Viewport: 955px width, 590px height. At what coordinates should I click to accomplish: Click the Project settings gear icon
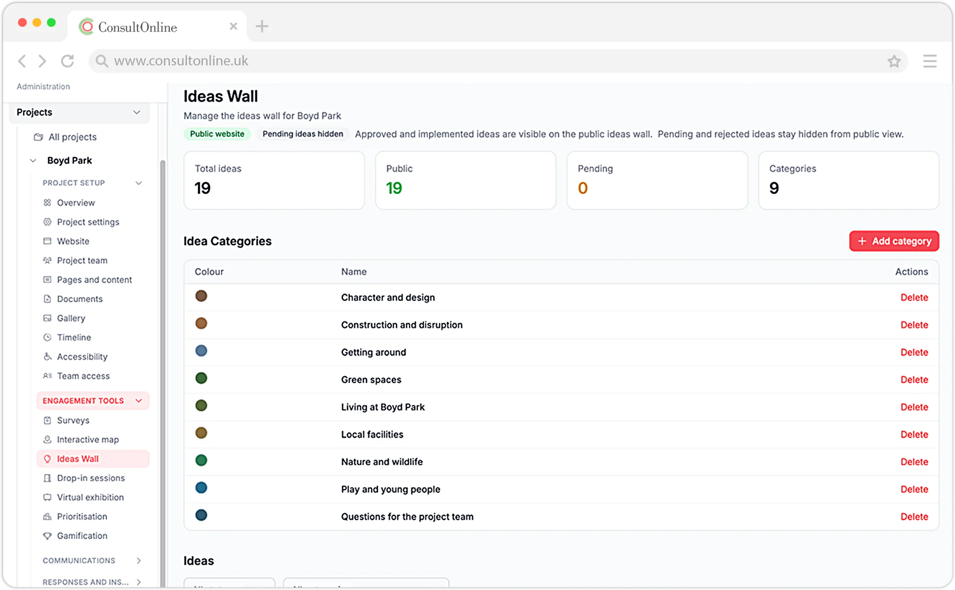pyautogui.click(x=47, y=222)
